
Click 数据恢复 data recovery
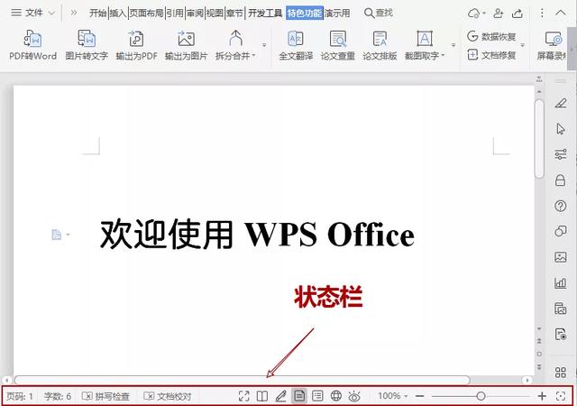[491, 36]
